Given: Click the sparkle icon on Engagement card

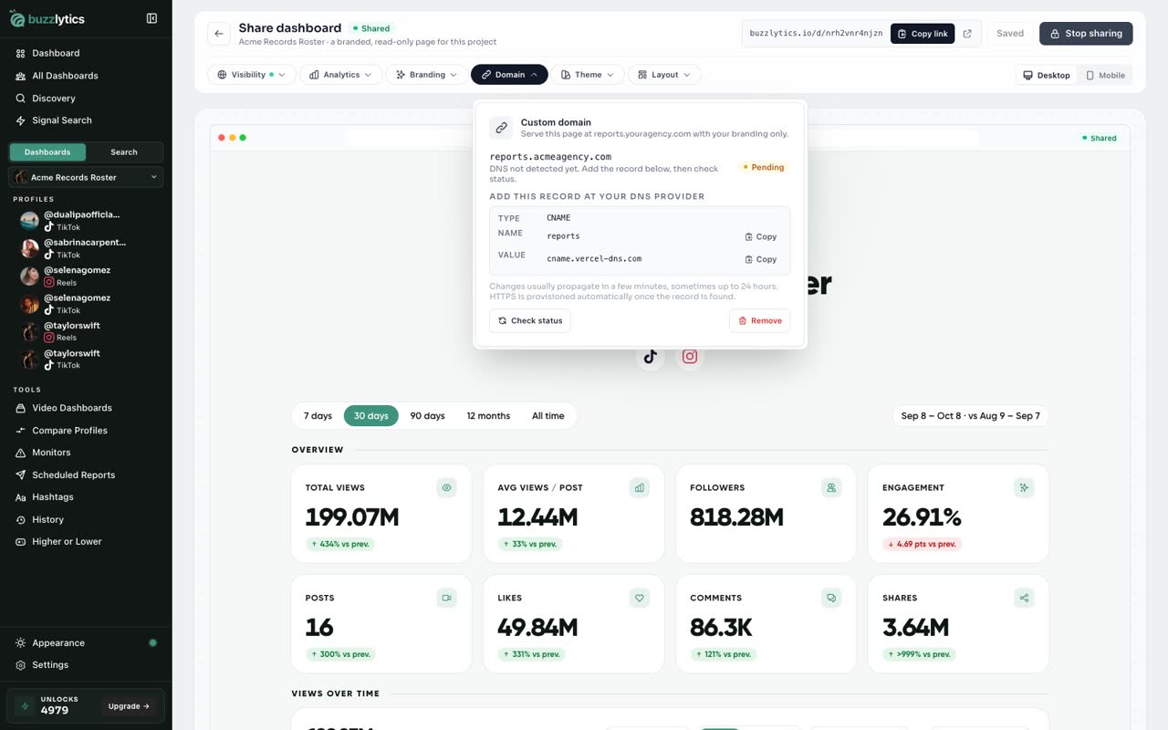Looking at the screenshot, I should tap(1024, 488).
